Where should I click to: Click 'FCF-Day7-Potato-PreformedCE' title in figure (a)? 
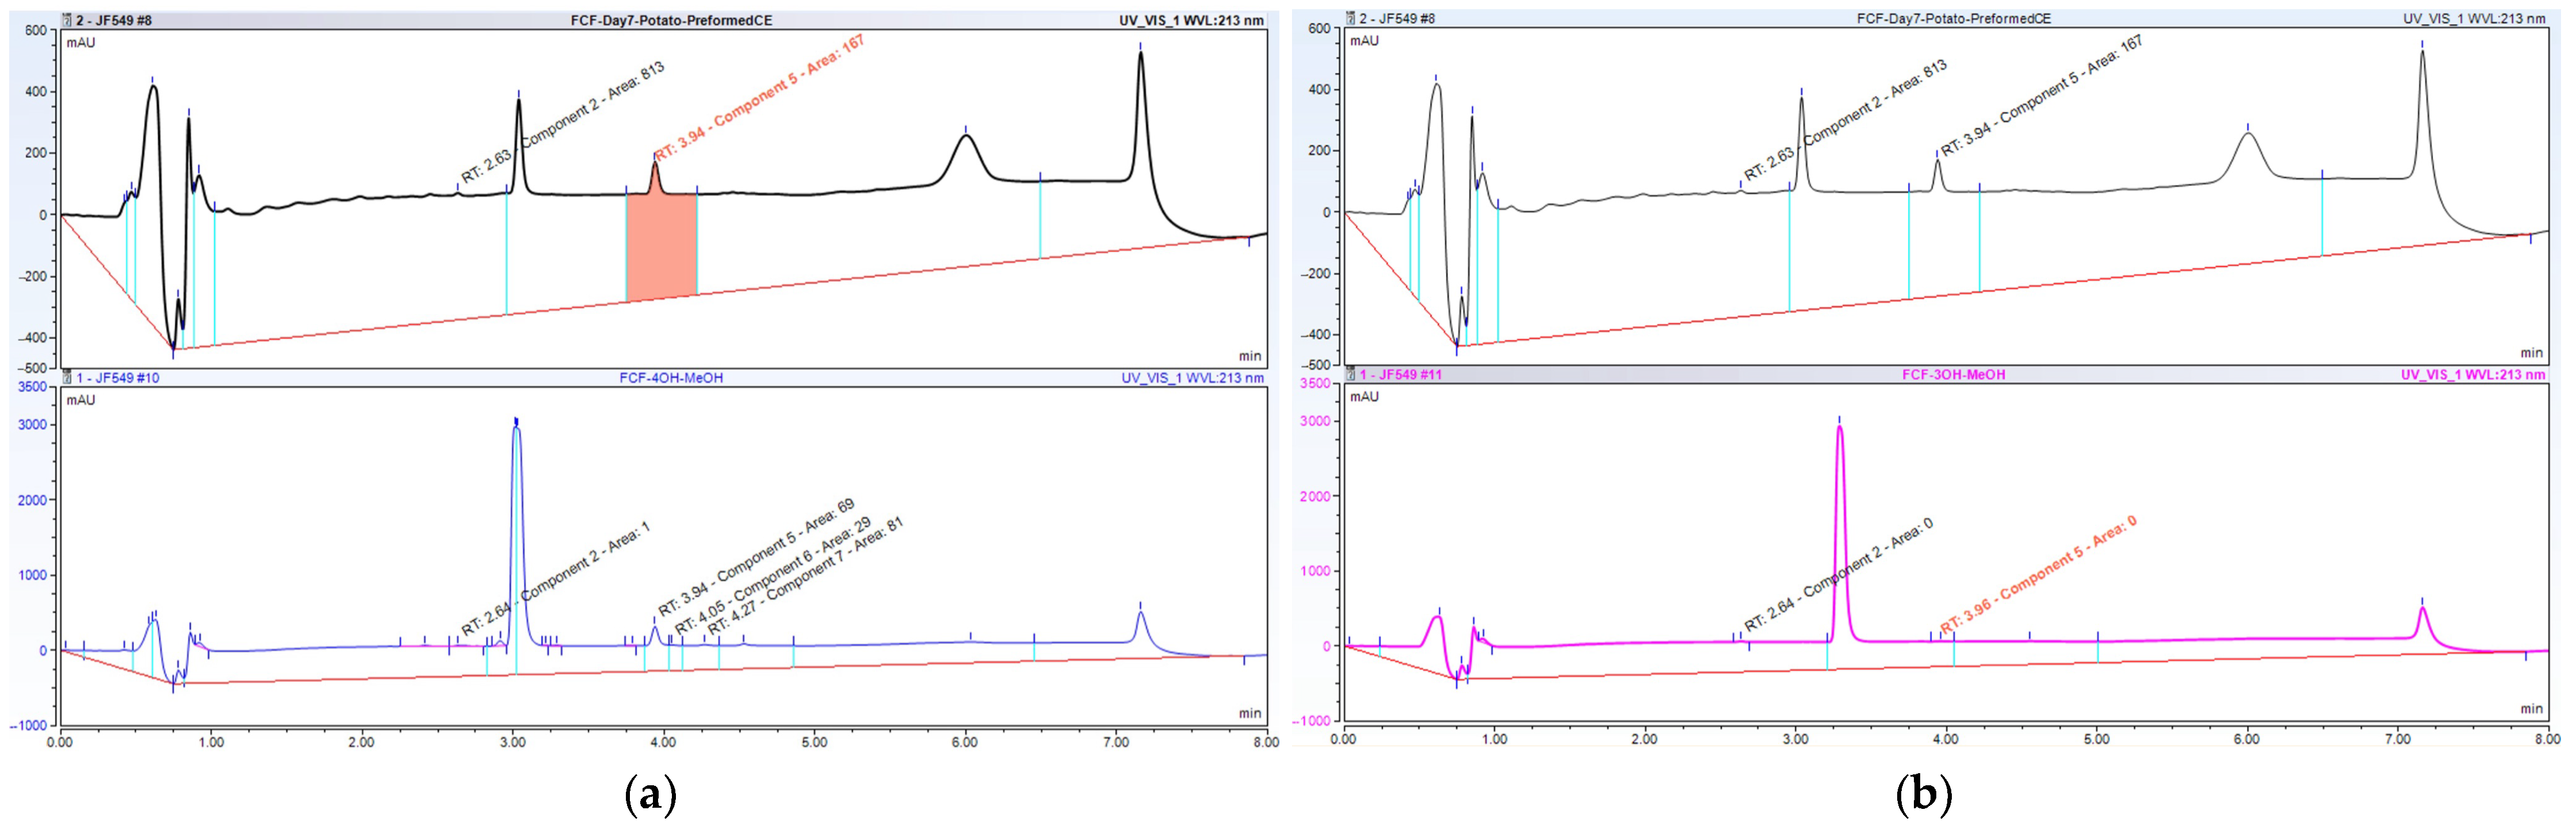[x=671, y=20]
